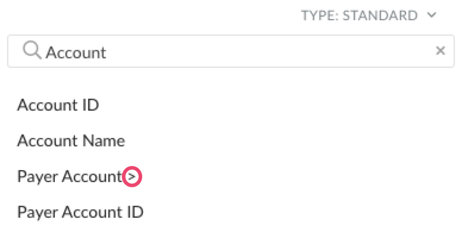Click the TYPE: STANDARD label
This screenshot has width=462, height=232.
click(x=359, y=15)
